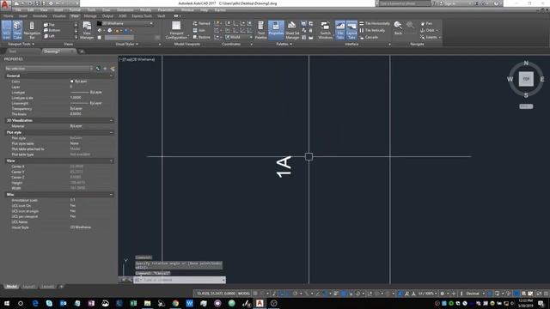Image resolution: width=550 pixels, height=309 pixels.
Task: Select the Left view preset
Action: [x=50, y=36]
